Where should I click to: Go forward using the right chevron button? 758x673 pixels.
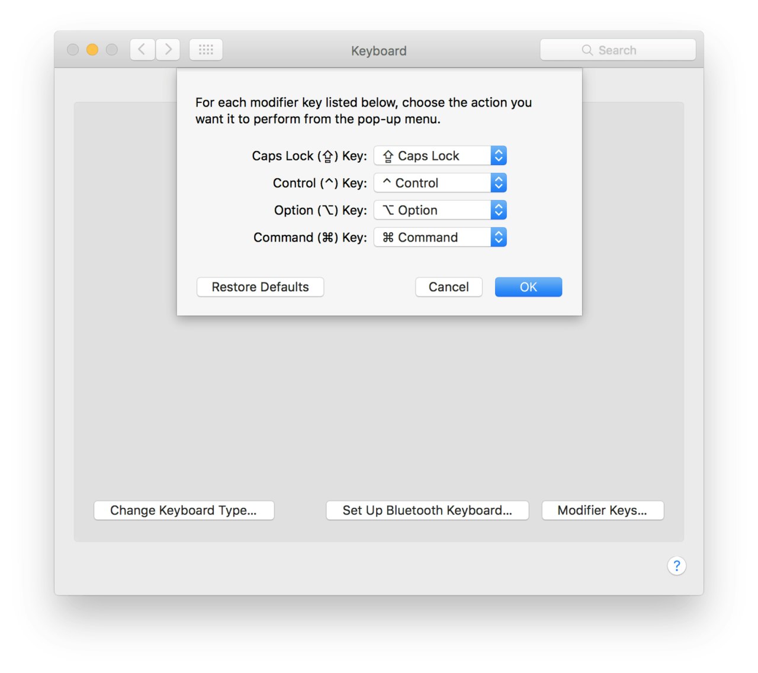pyautogui.click(x=168, y=50)
